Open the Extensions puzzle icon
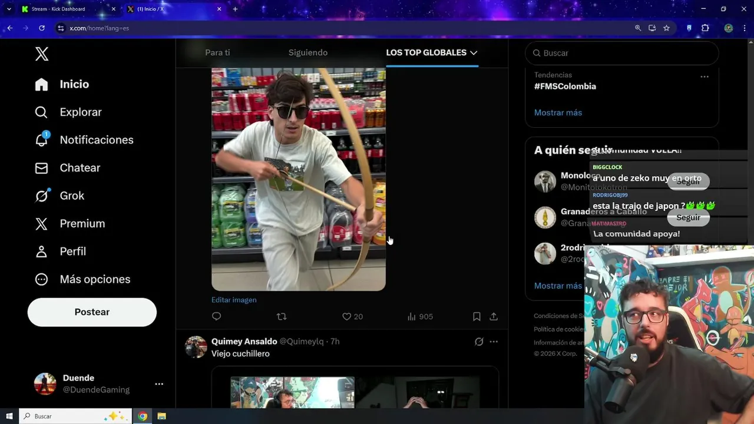The width and height of the screenshot is (754, 424). point(705,28)
